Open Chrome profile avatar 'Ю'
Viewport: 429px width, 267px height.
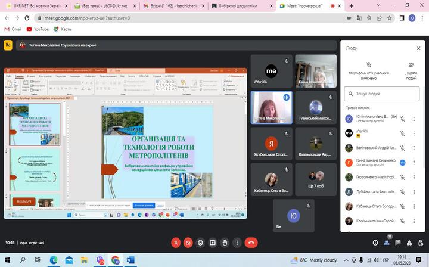pos(412,18)
